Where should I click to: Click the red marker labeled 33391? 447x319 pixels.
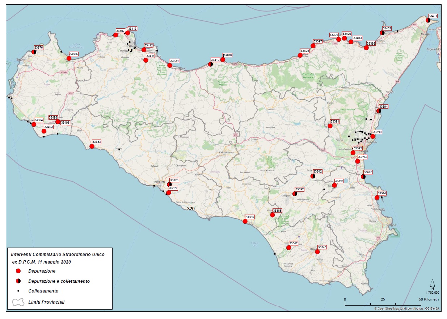(330, 126)
